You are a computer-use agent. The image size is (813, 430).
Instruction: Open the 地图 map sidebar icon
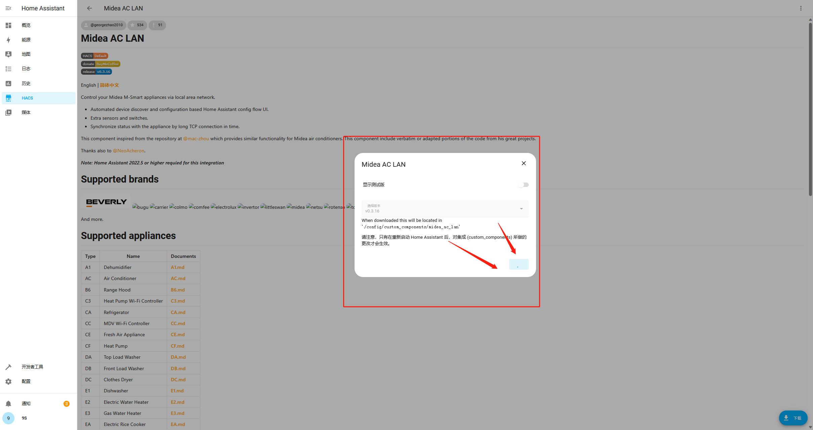point(8,54)
